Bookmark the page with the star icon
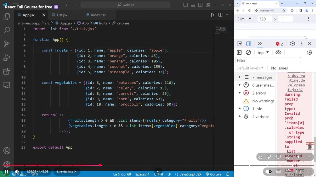 pyautogui.click(x=284, y=11)
